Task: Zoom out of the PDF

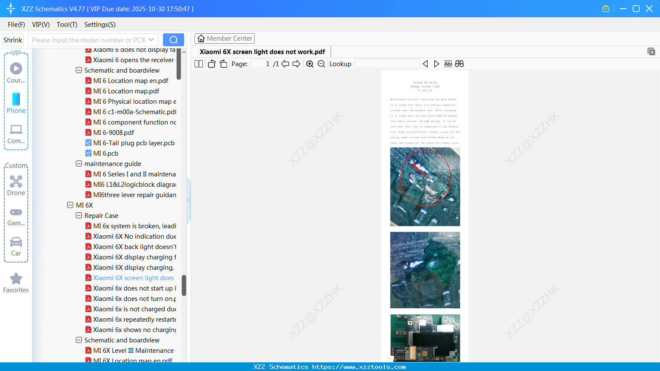Action: tap(321, 64)
